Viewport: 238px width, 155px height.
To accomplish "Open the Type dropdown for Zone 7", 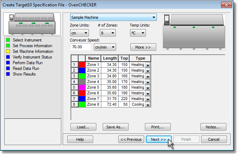I will click(x=148, y=99).
